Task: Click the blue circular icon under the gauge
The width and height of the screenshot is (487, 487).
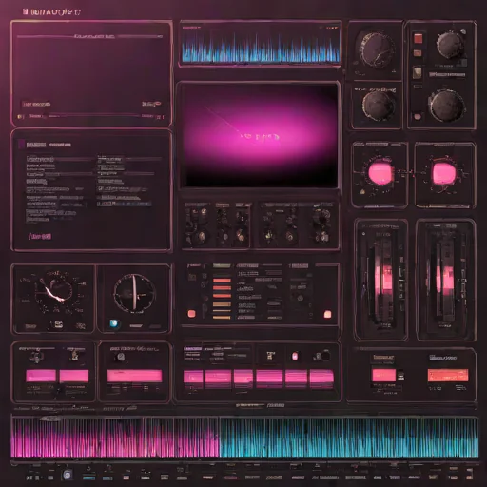Action: pos(114,323)
